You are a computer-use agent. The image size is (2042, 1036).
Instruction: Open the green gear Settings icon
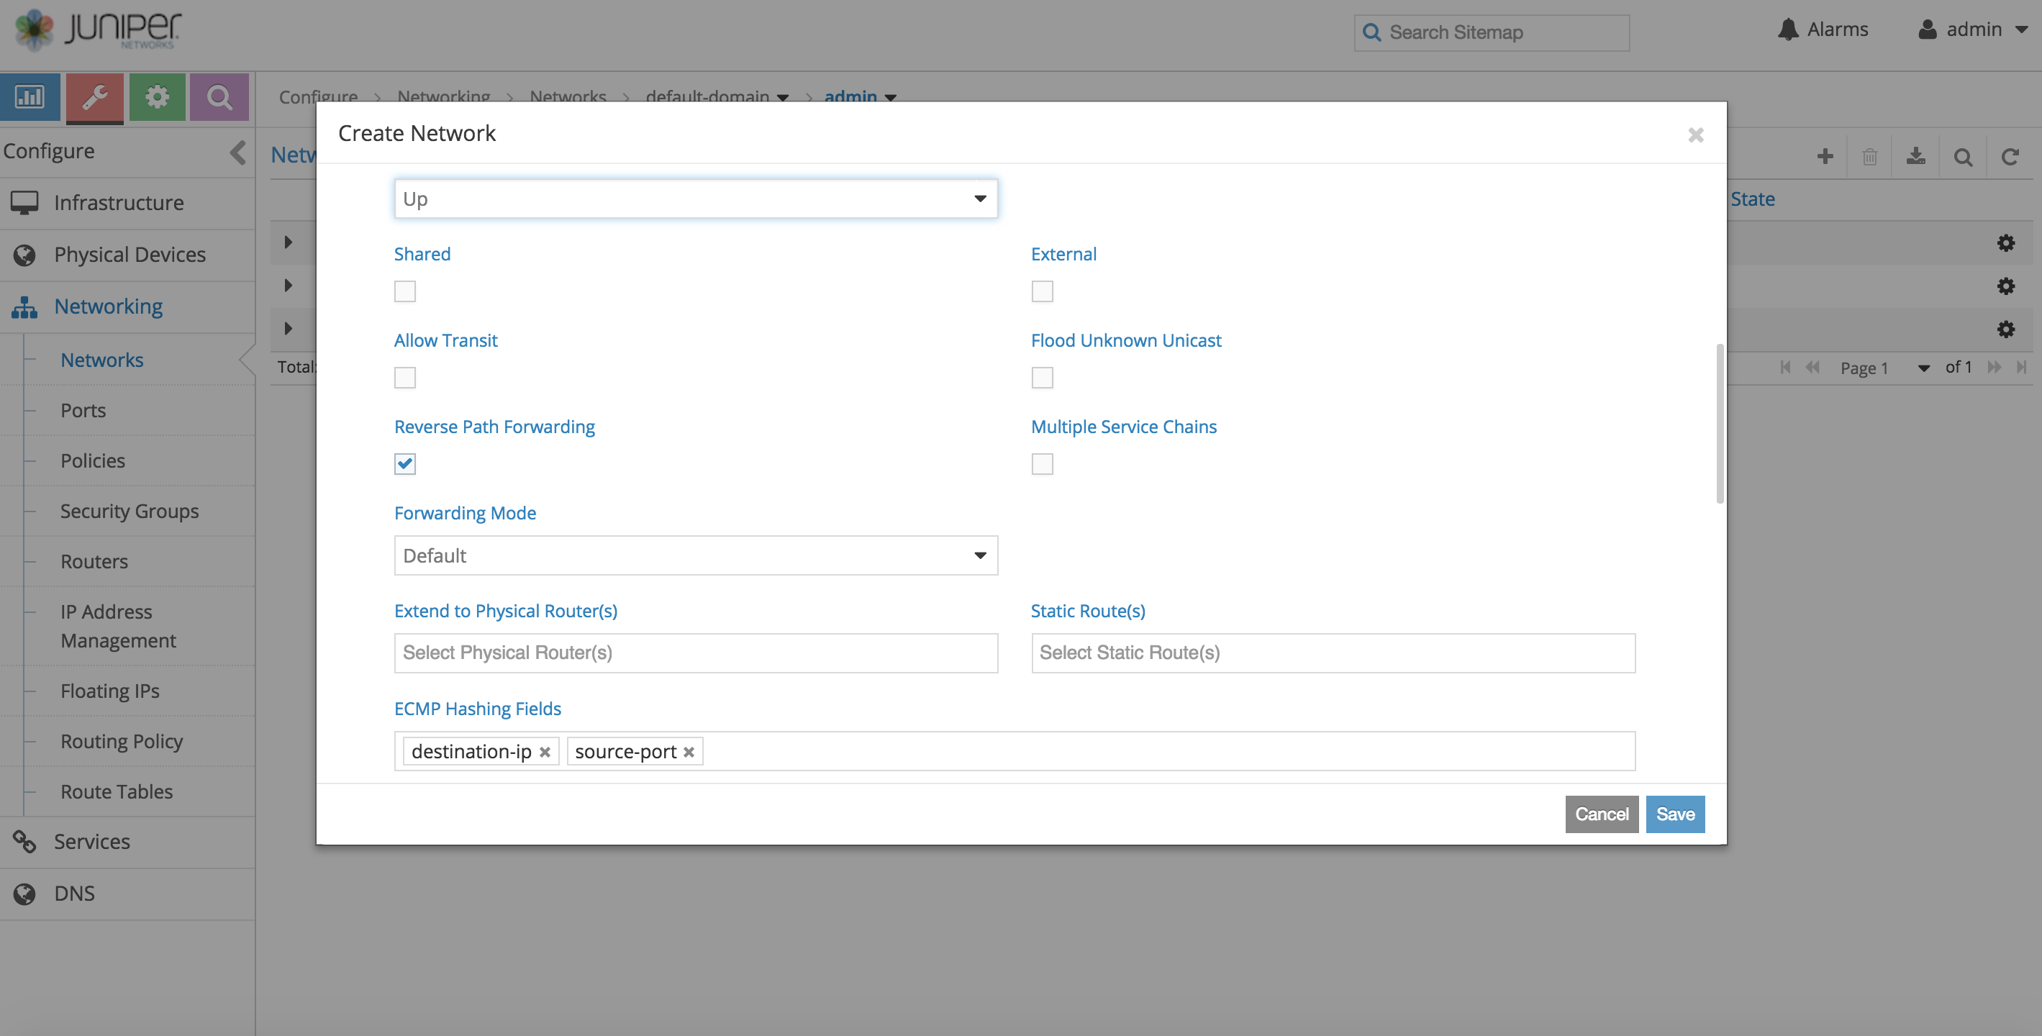point(157,96)
